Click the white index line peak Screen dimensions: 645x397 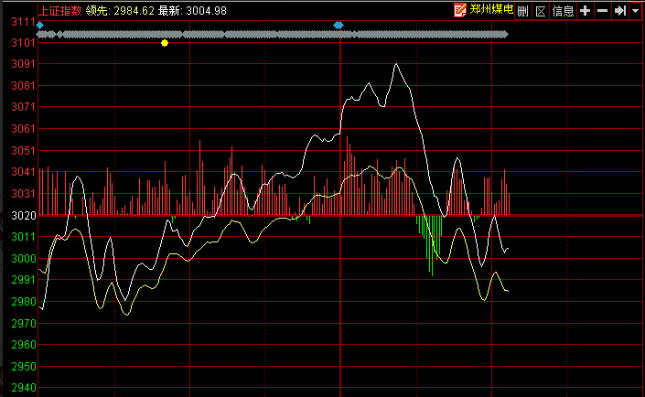(396, 65)
